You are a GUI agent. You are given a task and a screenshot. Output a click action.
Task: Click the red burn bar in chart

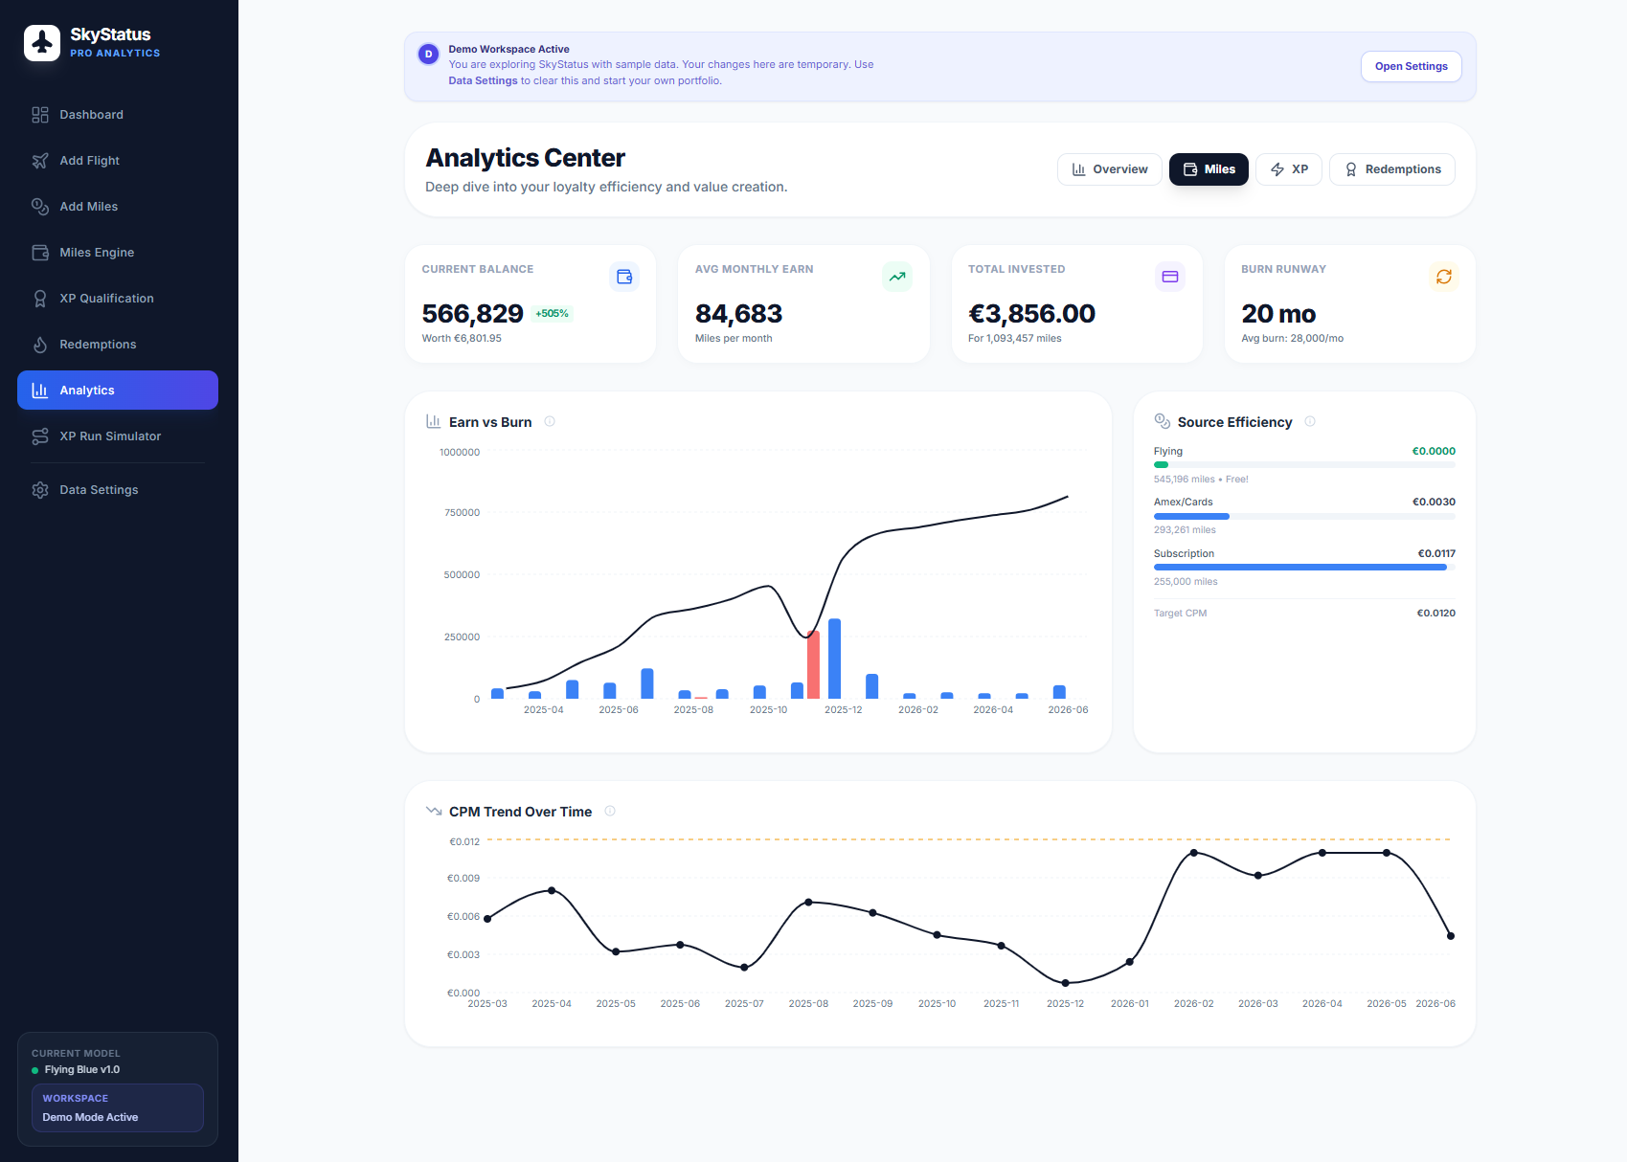pyautogui.click(x=813, y=665)
